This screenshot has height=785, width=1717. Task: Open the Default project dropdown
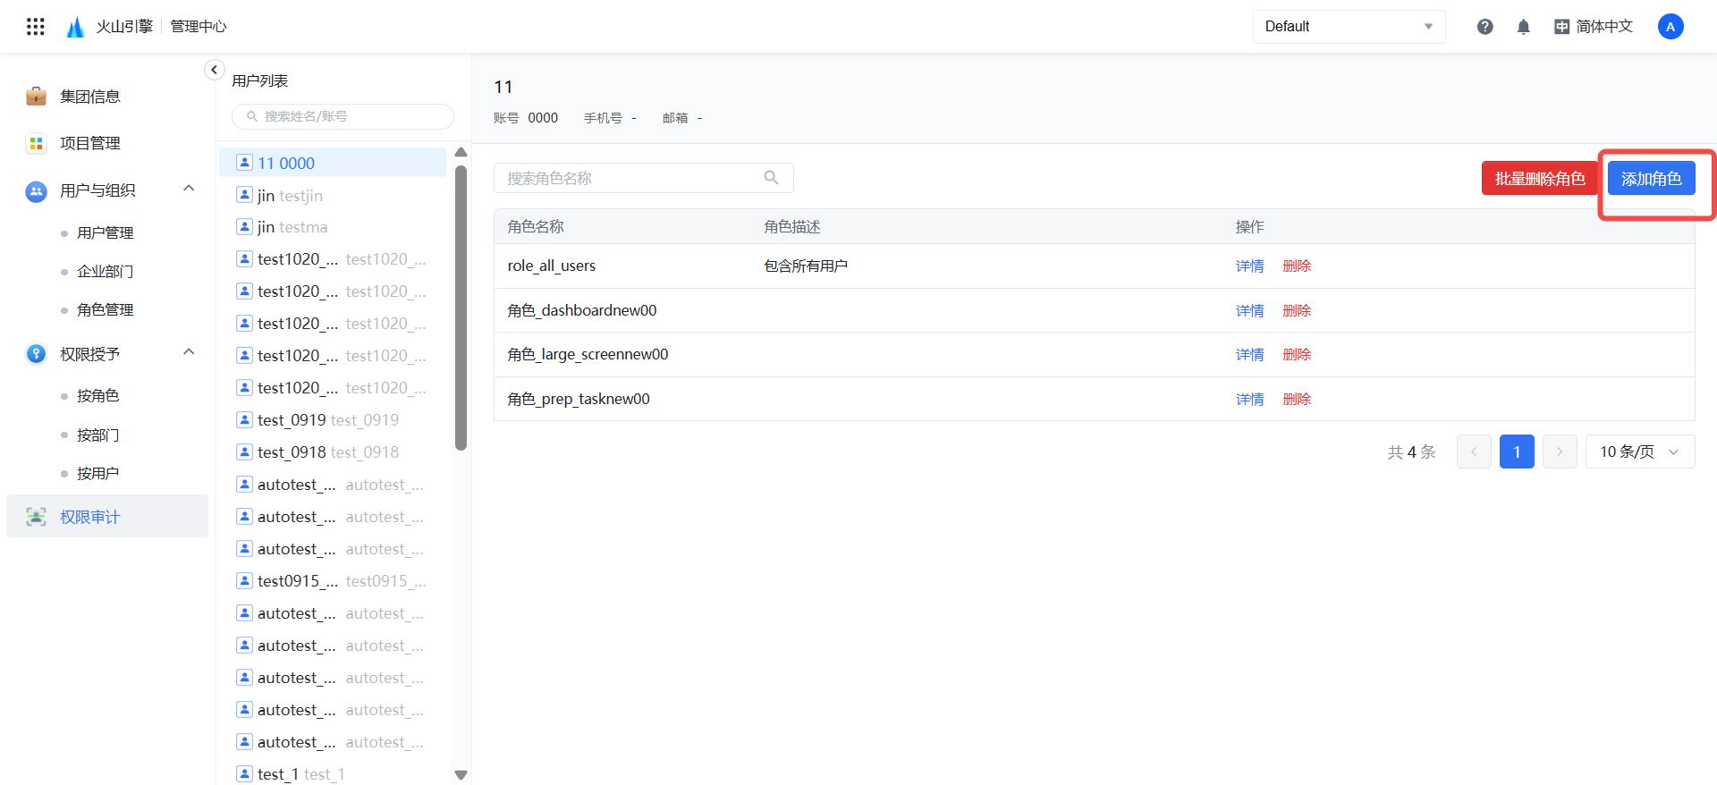coord(1348,27)
